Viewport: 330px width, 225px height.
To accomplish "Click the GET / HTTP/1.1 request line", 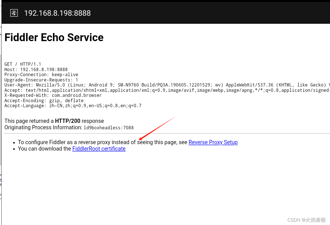I will 23,64.
